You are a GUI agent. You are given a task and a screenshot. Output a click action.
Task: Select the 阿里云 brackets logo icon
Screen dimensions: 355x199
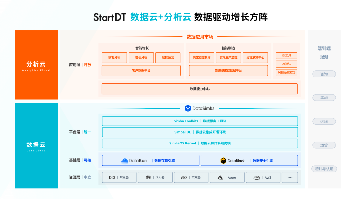pos(111,177)
